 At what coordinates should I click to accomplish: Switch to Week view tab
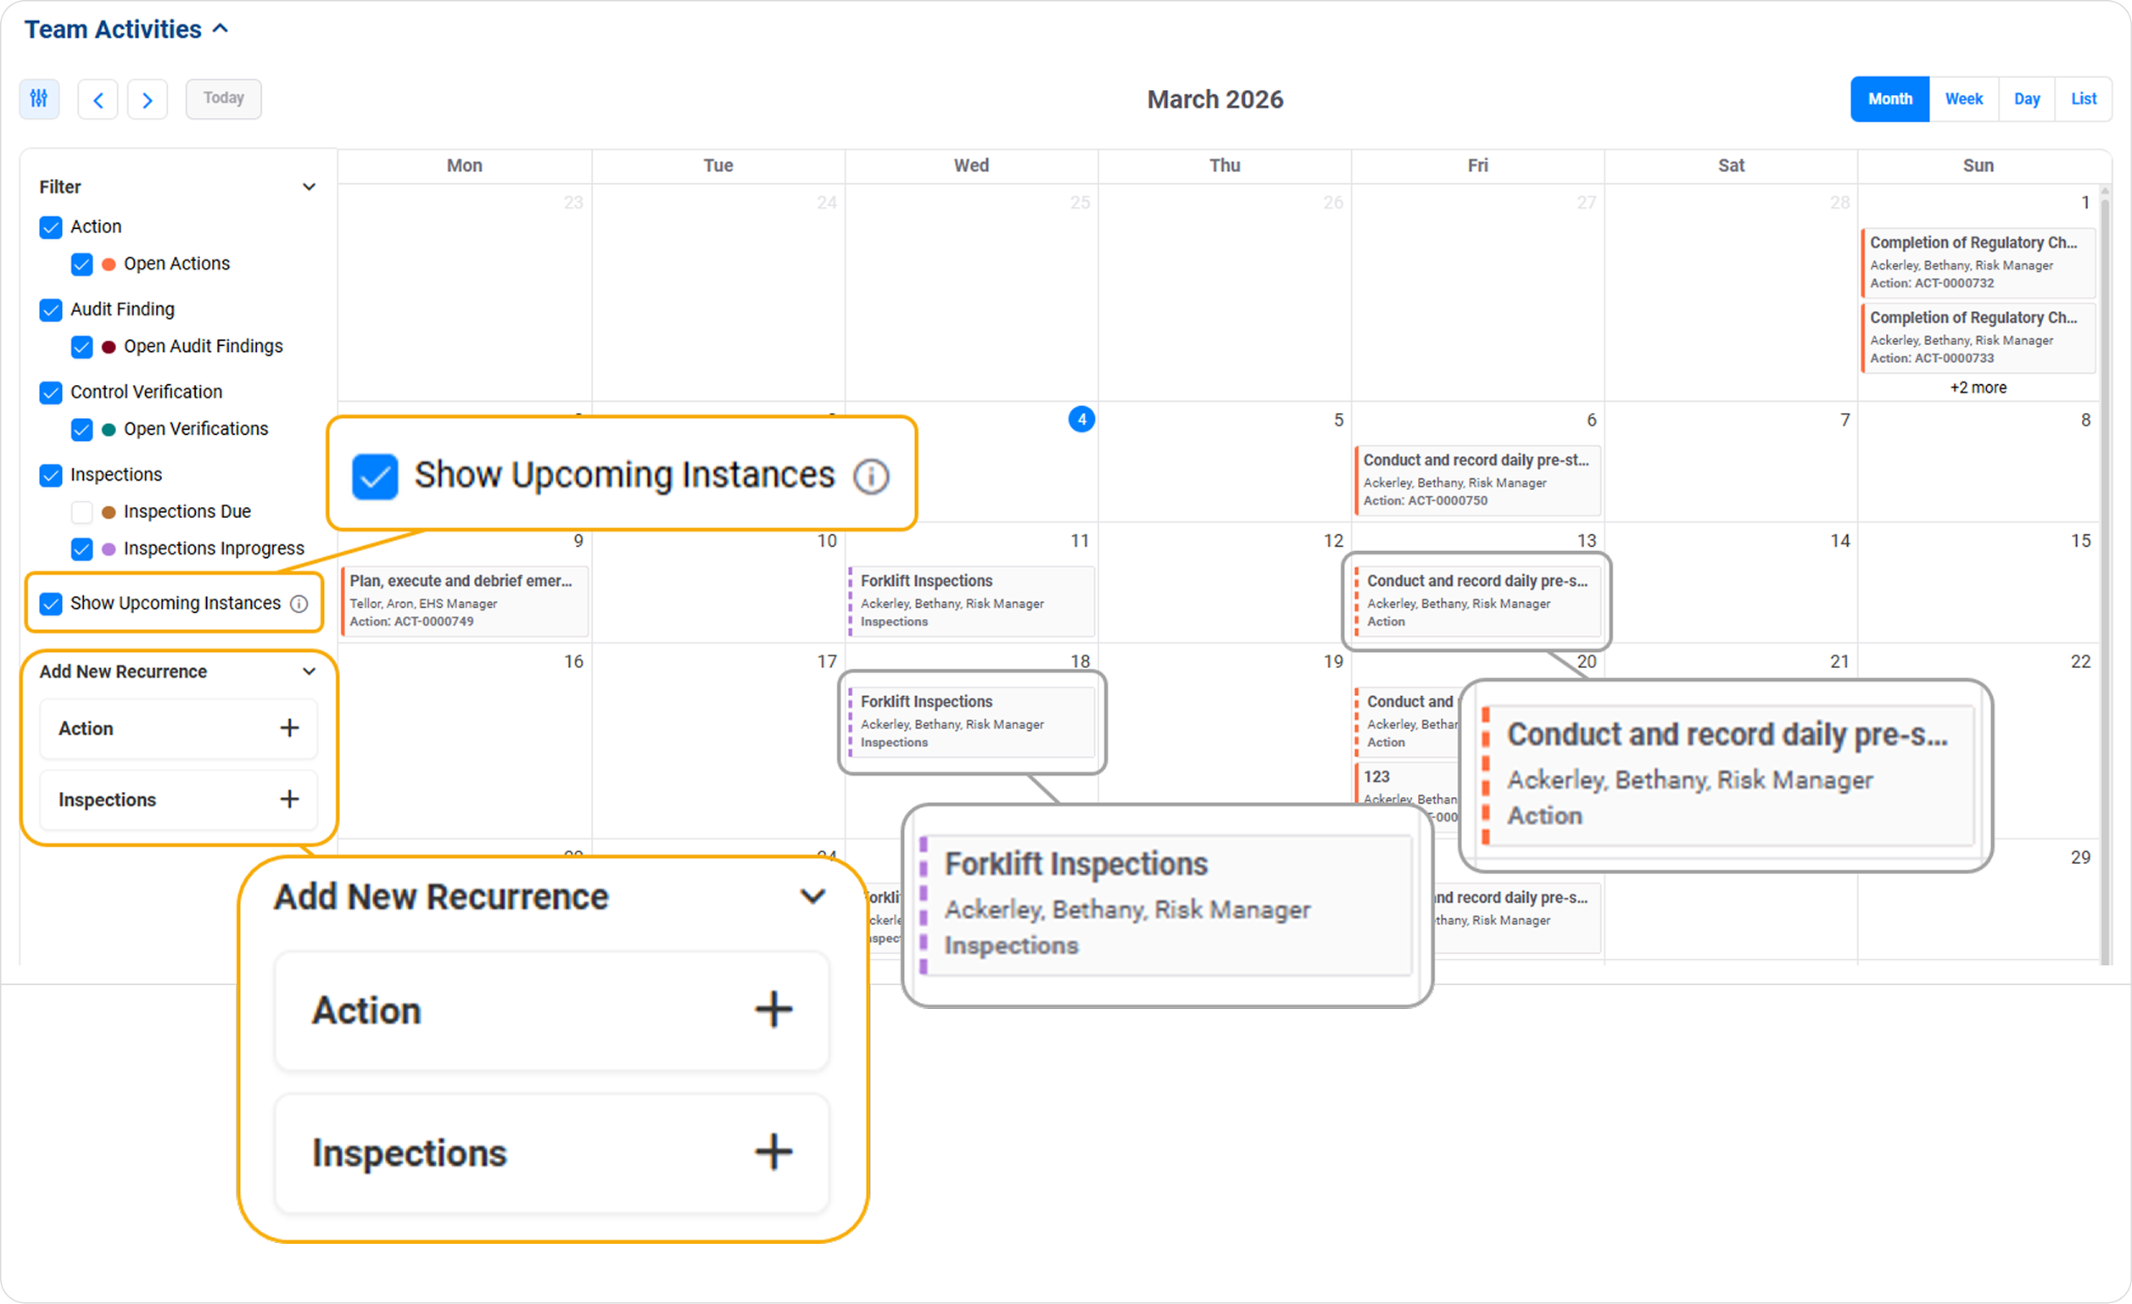pyautogui.click(x=1963, y=99)
